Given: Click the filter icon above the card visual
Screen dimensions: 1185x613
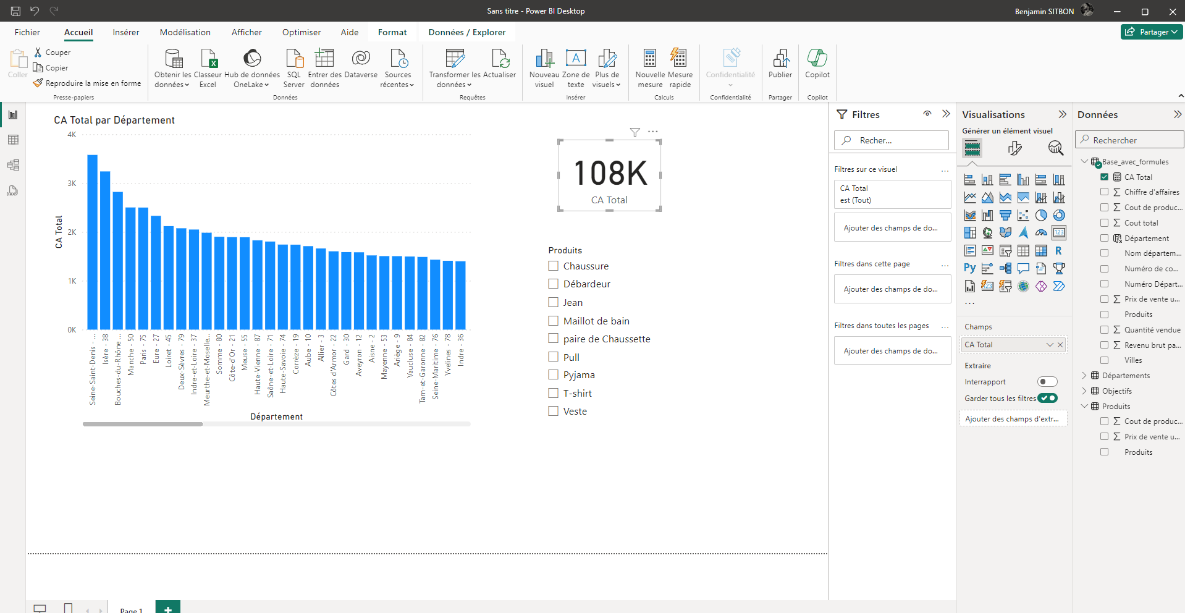Looking at the screenshot, I should 635,132.
